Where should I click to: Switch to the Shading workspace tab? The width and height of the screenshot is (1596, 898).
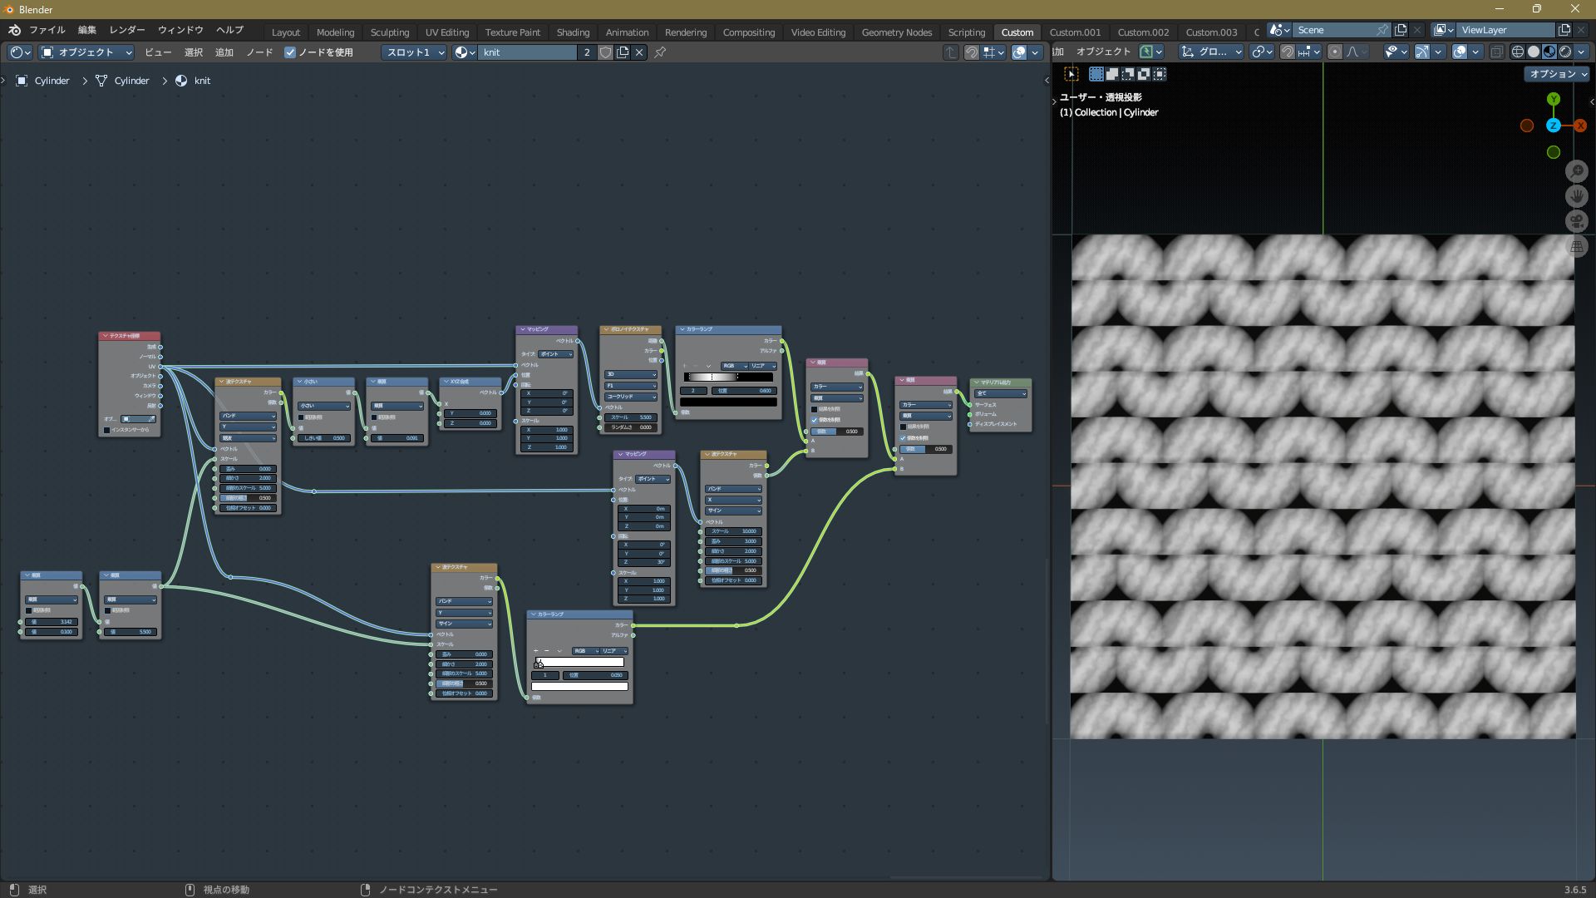coord(573,32)
